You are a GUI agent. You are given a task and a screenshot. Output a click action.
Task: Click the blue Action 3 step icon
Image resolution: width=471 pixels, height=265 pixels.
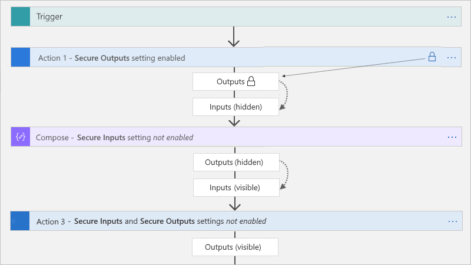pyautogui.click(x=20, y=221)
